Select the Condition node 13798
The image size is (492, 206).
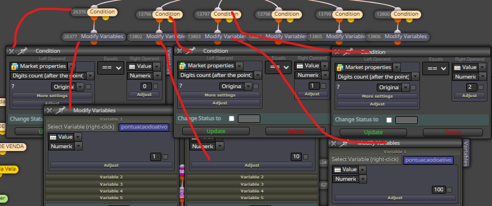(x=287, y=14)
